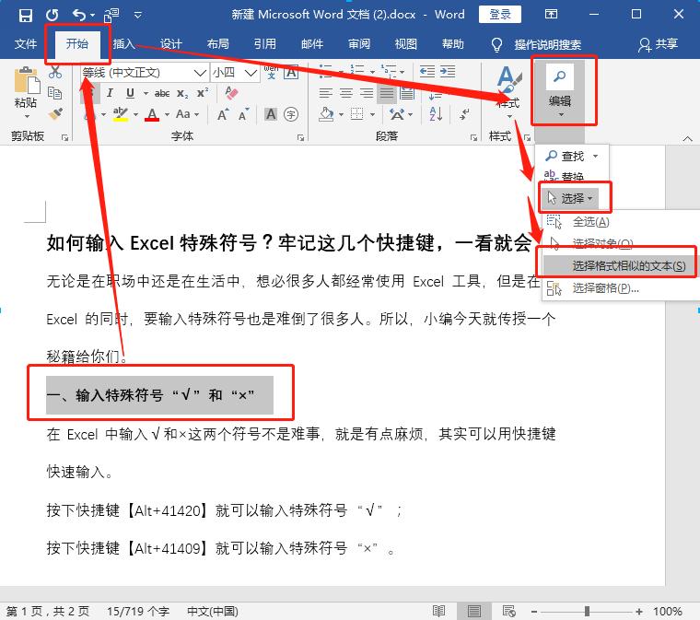Viewport: 700px width, 620px height.
Task: Click the multilevel list icon
Action: (389, 71)
